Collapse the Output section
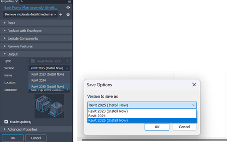Image resolution: width=227 pixels, height=142 pixels. click(x=36, y=54)
